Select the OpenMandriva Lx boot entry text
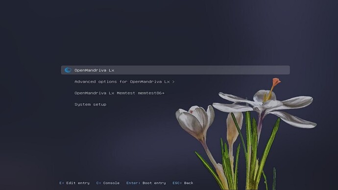 [94, 70]
